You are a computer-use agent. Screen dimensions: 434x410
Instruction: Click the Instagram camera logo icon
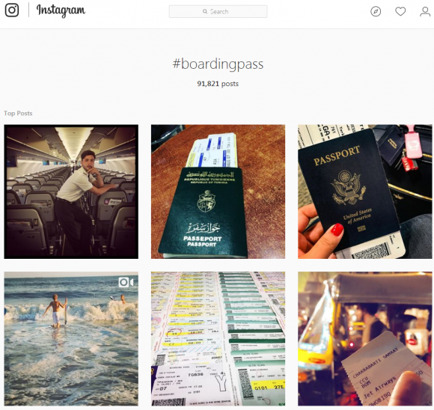[x=12, y=10]
